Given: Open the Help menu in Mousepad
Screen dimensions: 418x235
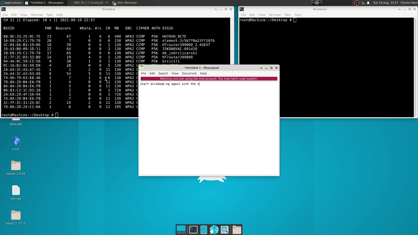Looking at the screenshot, I should (x=203, y=73).
